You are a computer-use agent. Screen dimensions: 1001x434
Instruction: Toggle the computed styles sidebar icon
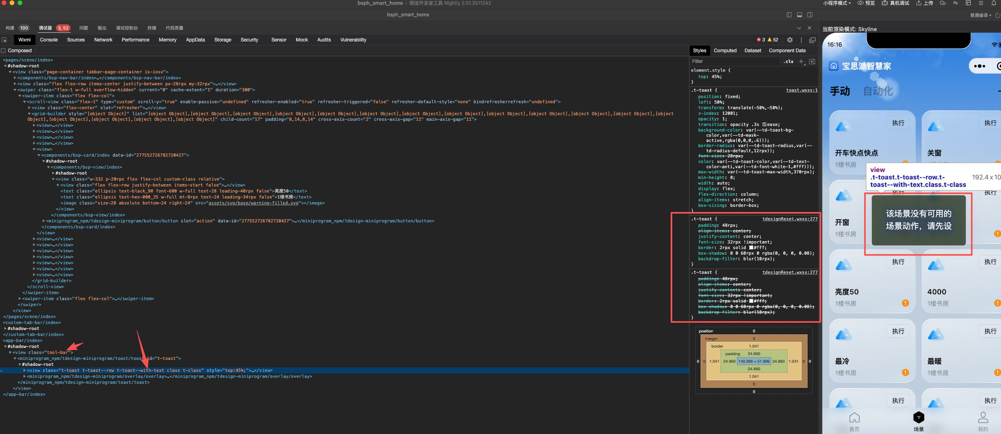click(x=812, y=61)
